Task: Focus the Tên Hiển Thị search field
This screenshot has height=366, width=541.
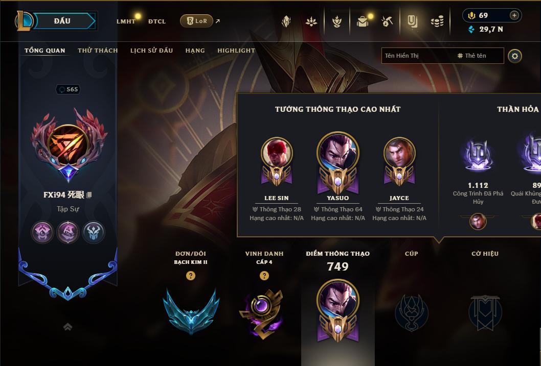Action: (x=417, y=56)
